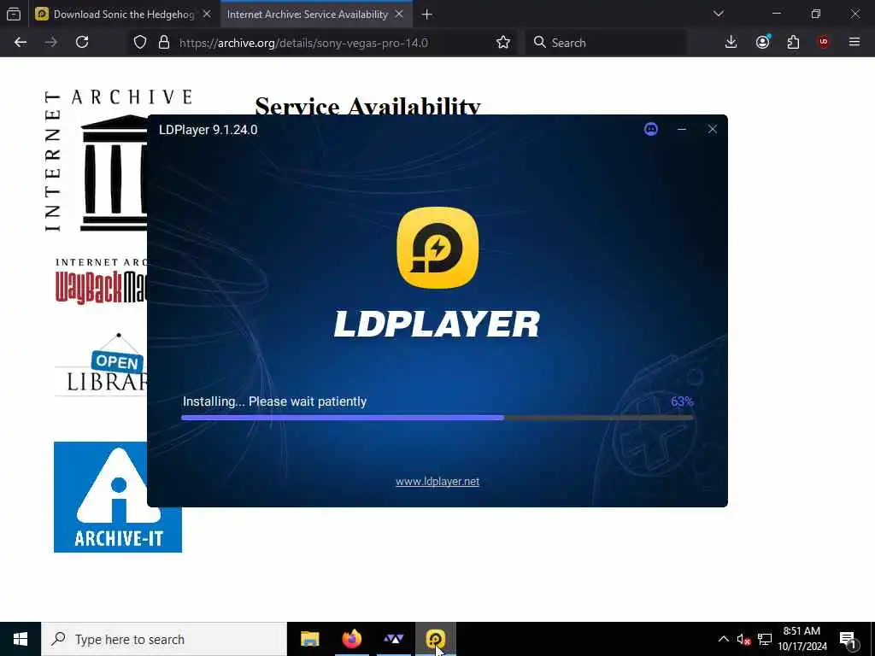Open a new Firefox tab
This screenshot has width=875, height=656.
point(427,15)
